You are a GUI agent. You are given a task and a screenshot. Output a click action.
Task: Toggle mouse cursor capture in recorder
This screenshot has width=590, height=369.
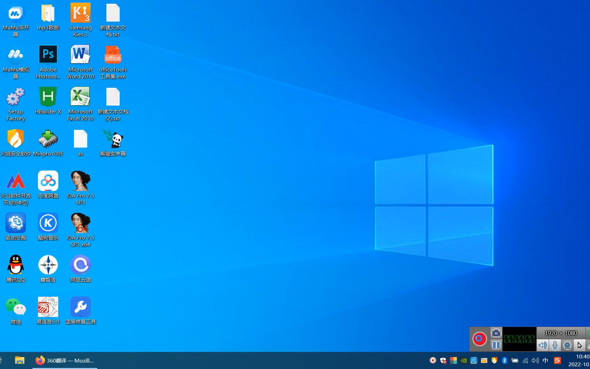tap(579, 345)
